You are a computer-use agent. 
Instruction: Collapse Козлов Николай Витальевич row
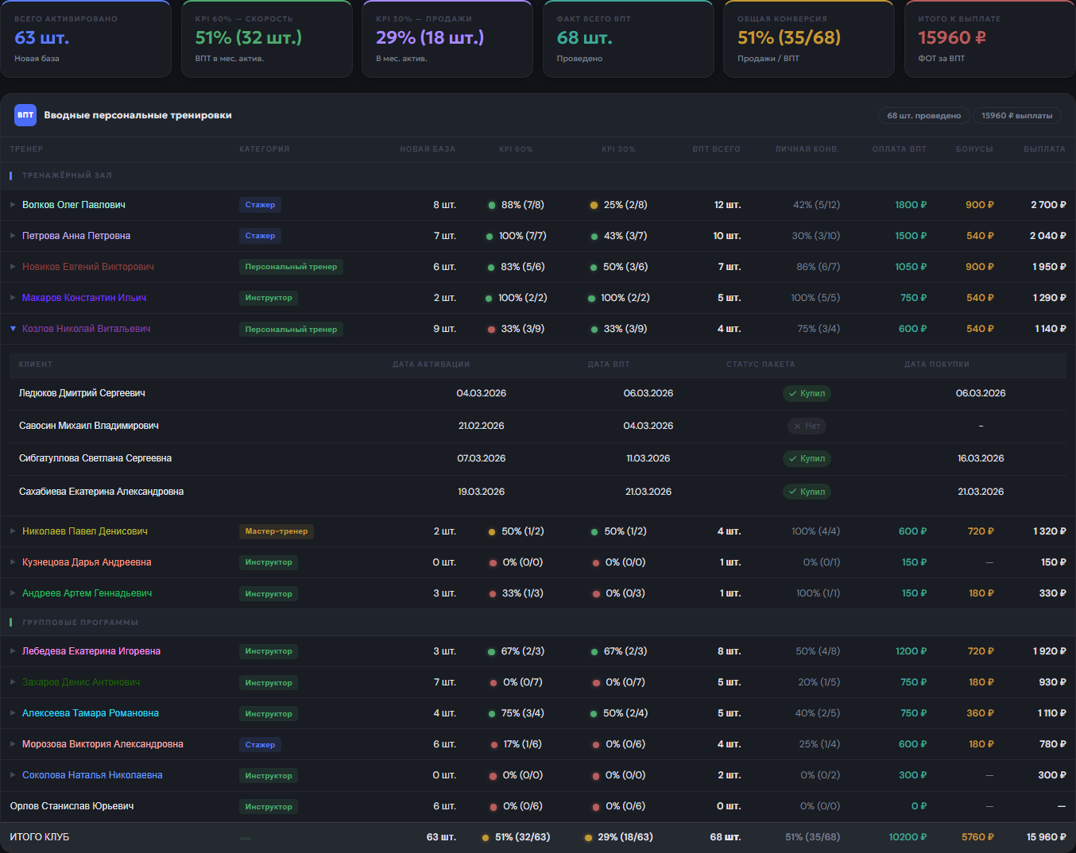pos(13,329)
